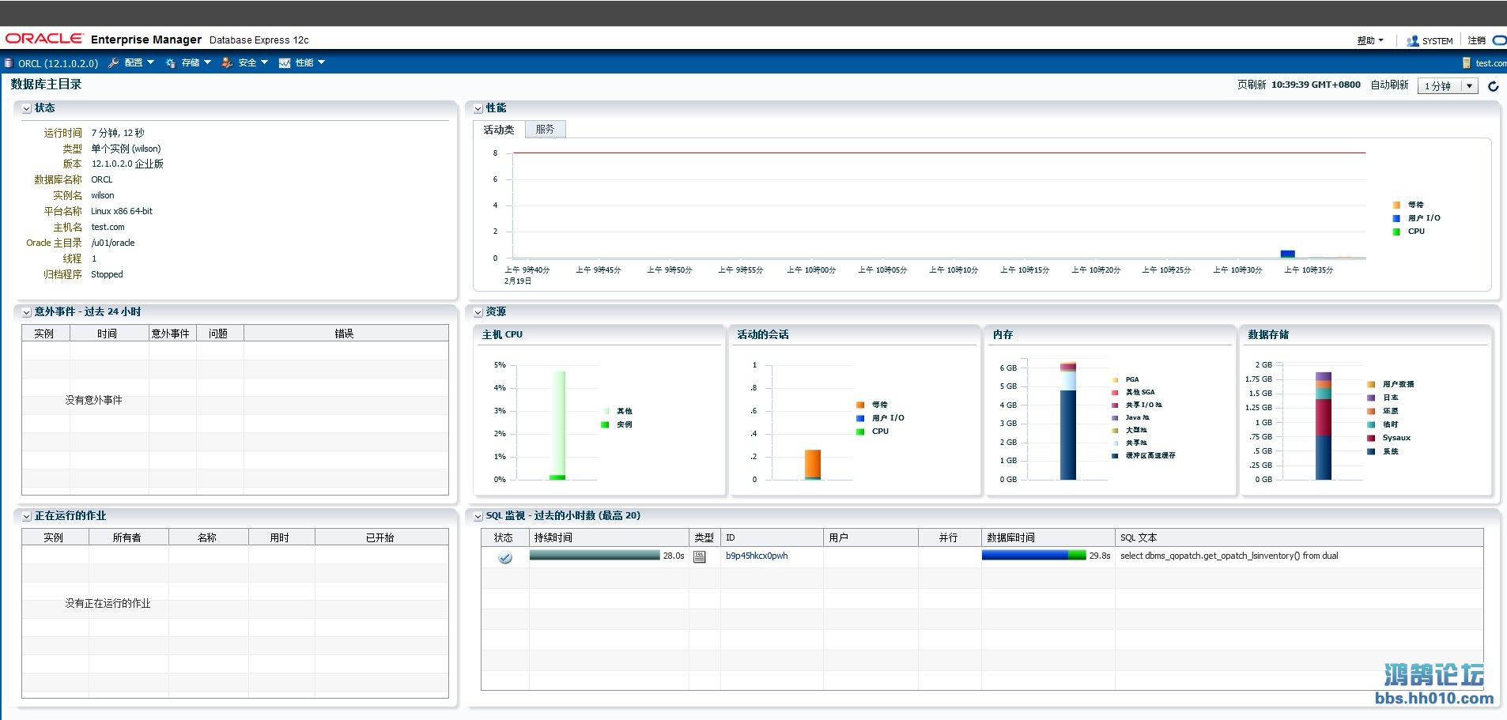The height and width of the screenshot is (720, 1507).
Task: Open SQL ID b9p45hkcx0pwh link
Action: pyautogui.click(x=757, y=556)
